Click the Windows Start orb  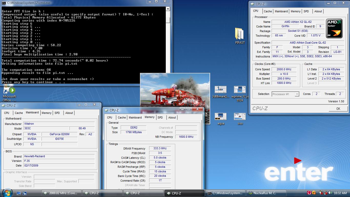7,193
